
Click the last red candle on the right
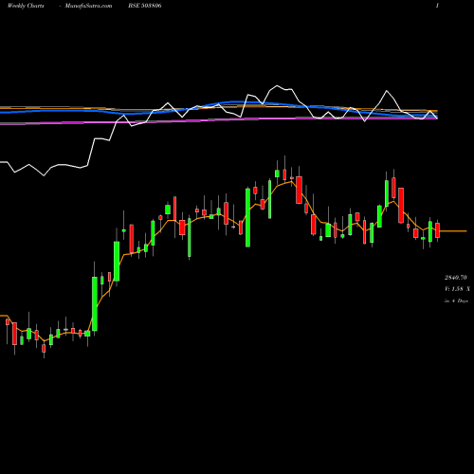tap(437, 230)
